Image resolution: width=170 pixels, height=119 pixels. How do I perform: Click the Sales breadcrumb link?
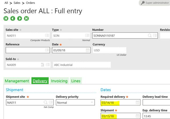point(17,3)
